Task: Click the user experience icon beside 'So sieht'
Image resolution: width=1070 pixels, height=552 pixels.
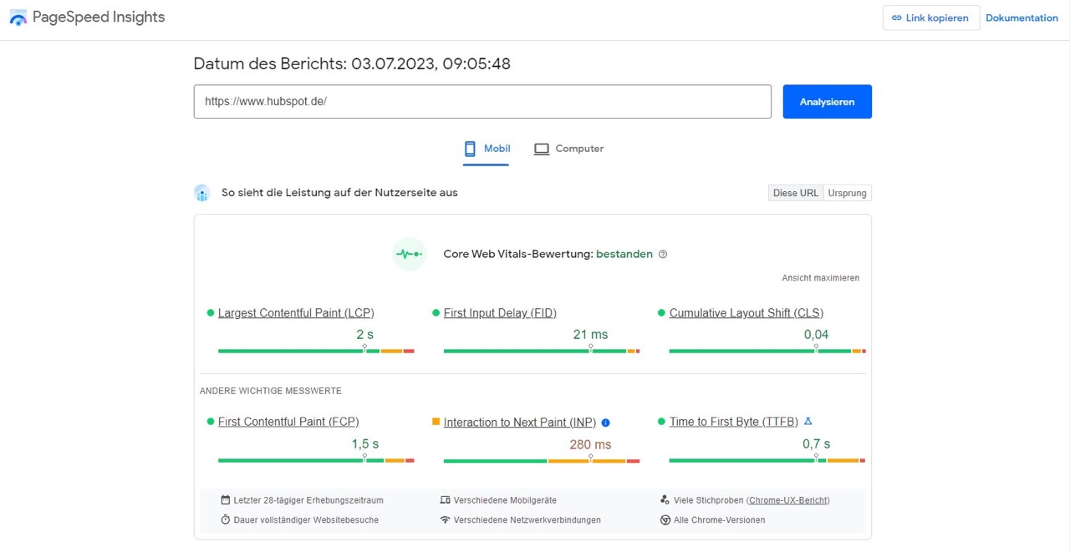Action: pos(201,193)
